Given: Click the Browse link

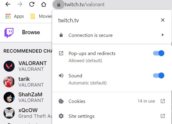Looking at the screenshot, I should pos(31,32).
